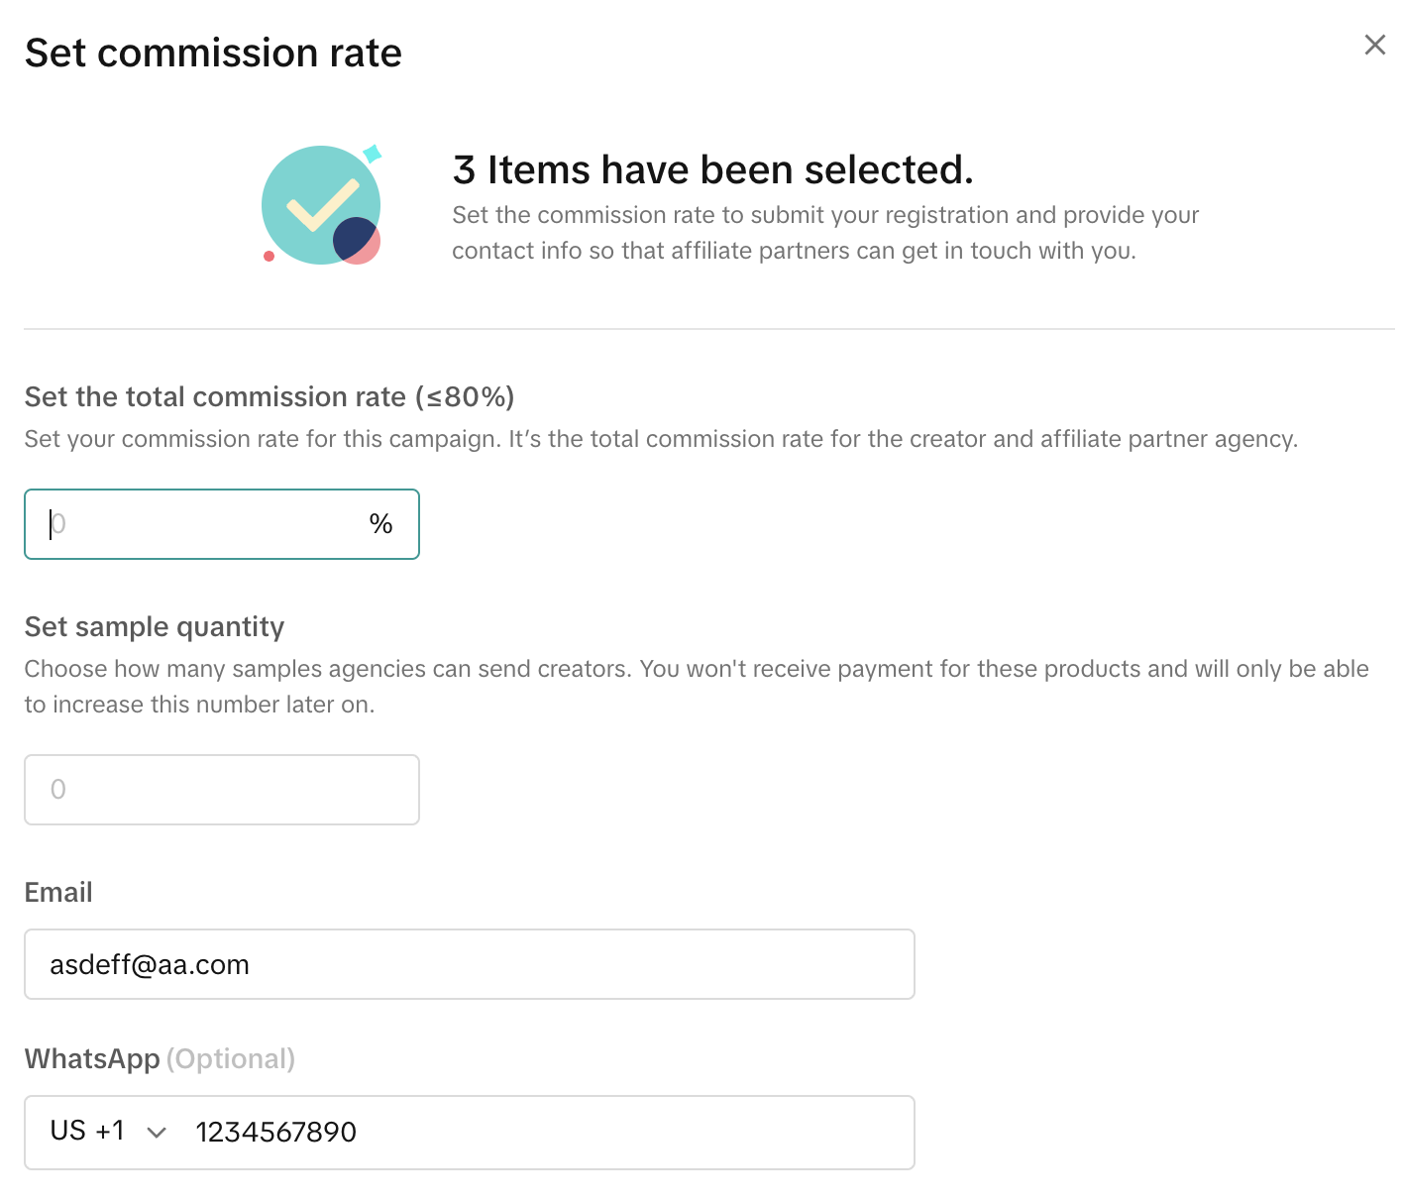Click the "WhatsApp" field label
The height and width of the screenshot is (1201, 1403).
click(92, 1058)
